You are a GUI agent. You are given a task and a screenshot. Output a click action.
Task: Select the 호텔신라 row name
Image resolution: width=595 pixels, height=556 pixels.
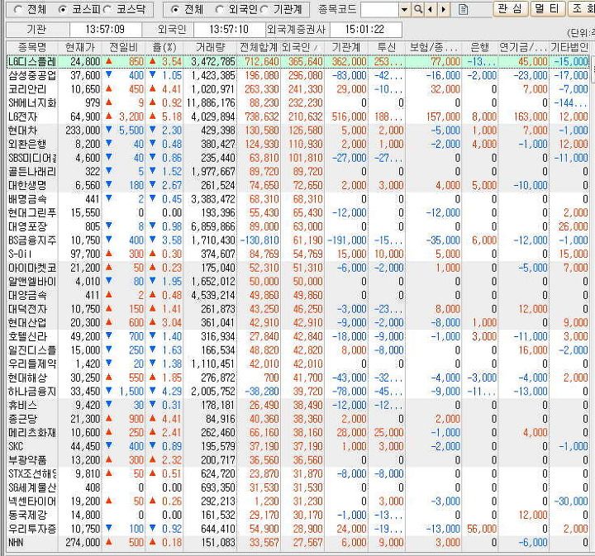(x=27, y=336)
